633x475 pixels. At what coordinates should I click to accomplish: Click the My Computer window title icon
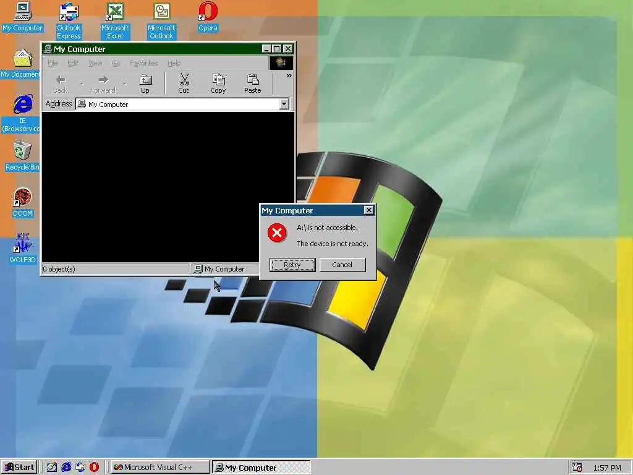(x=48, y=49)
